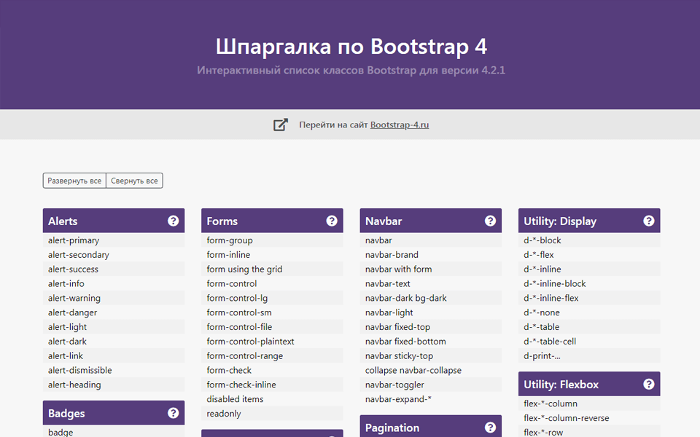Open the d-*-inline-block entry
Screen dimensions: 700x437
pos(589,283)
